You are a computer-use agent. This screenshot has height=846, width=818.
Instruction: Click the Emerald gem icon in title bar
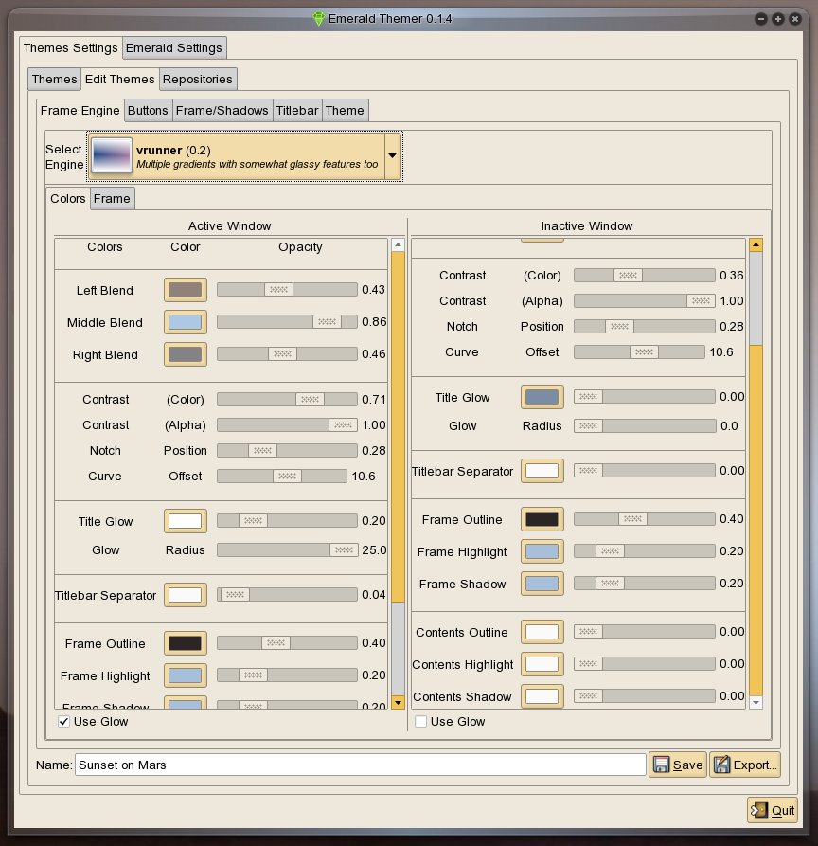319,18
